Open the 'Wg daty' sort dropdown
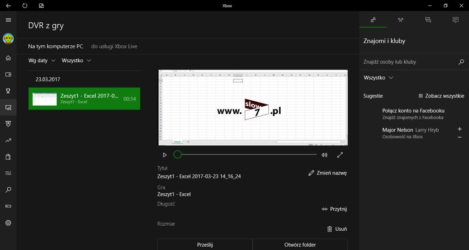469x250 pixels. (42, 60)
